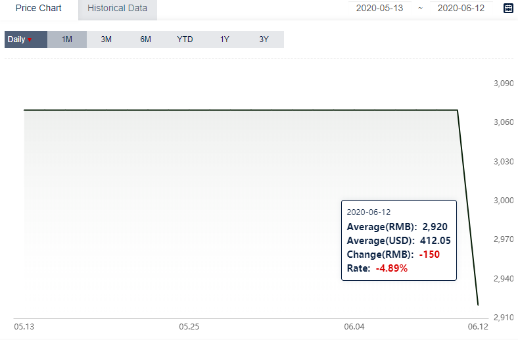
Task: Open the Daily interval dropdown
Action: click(x=26, y=39)
